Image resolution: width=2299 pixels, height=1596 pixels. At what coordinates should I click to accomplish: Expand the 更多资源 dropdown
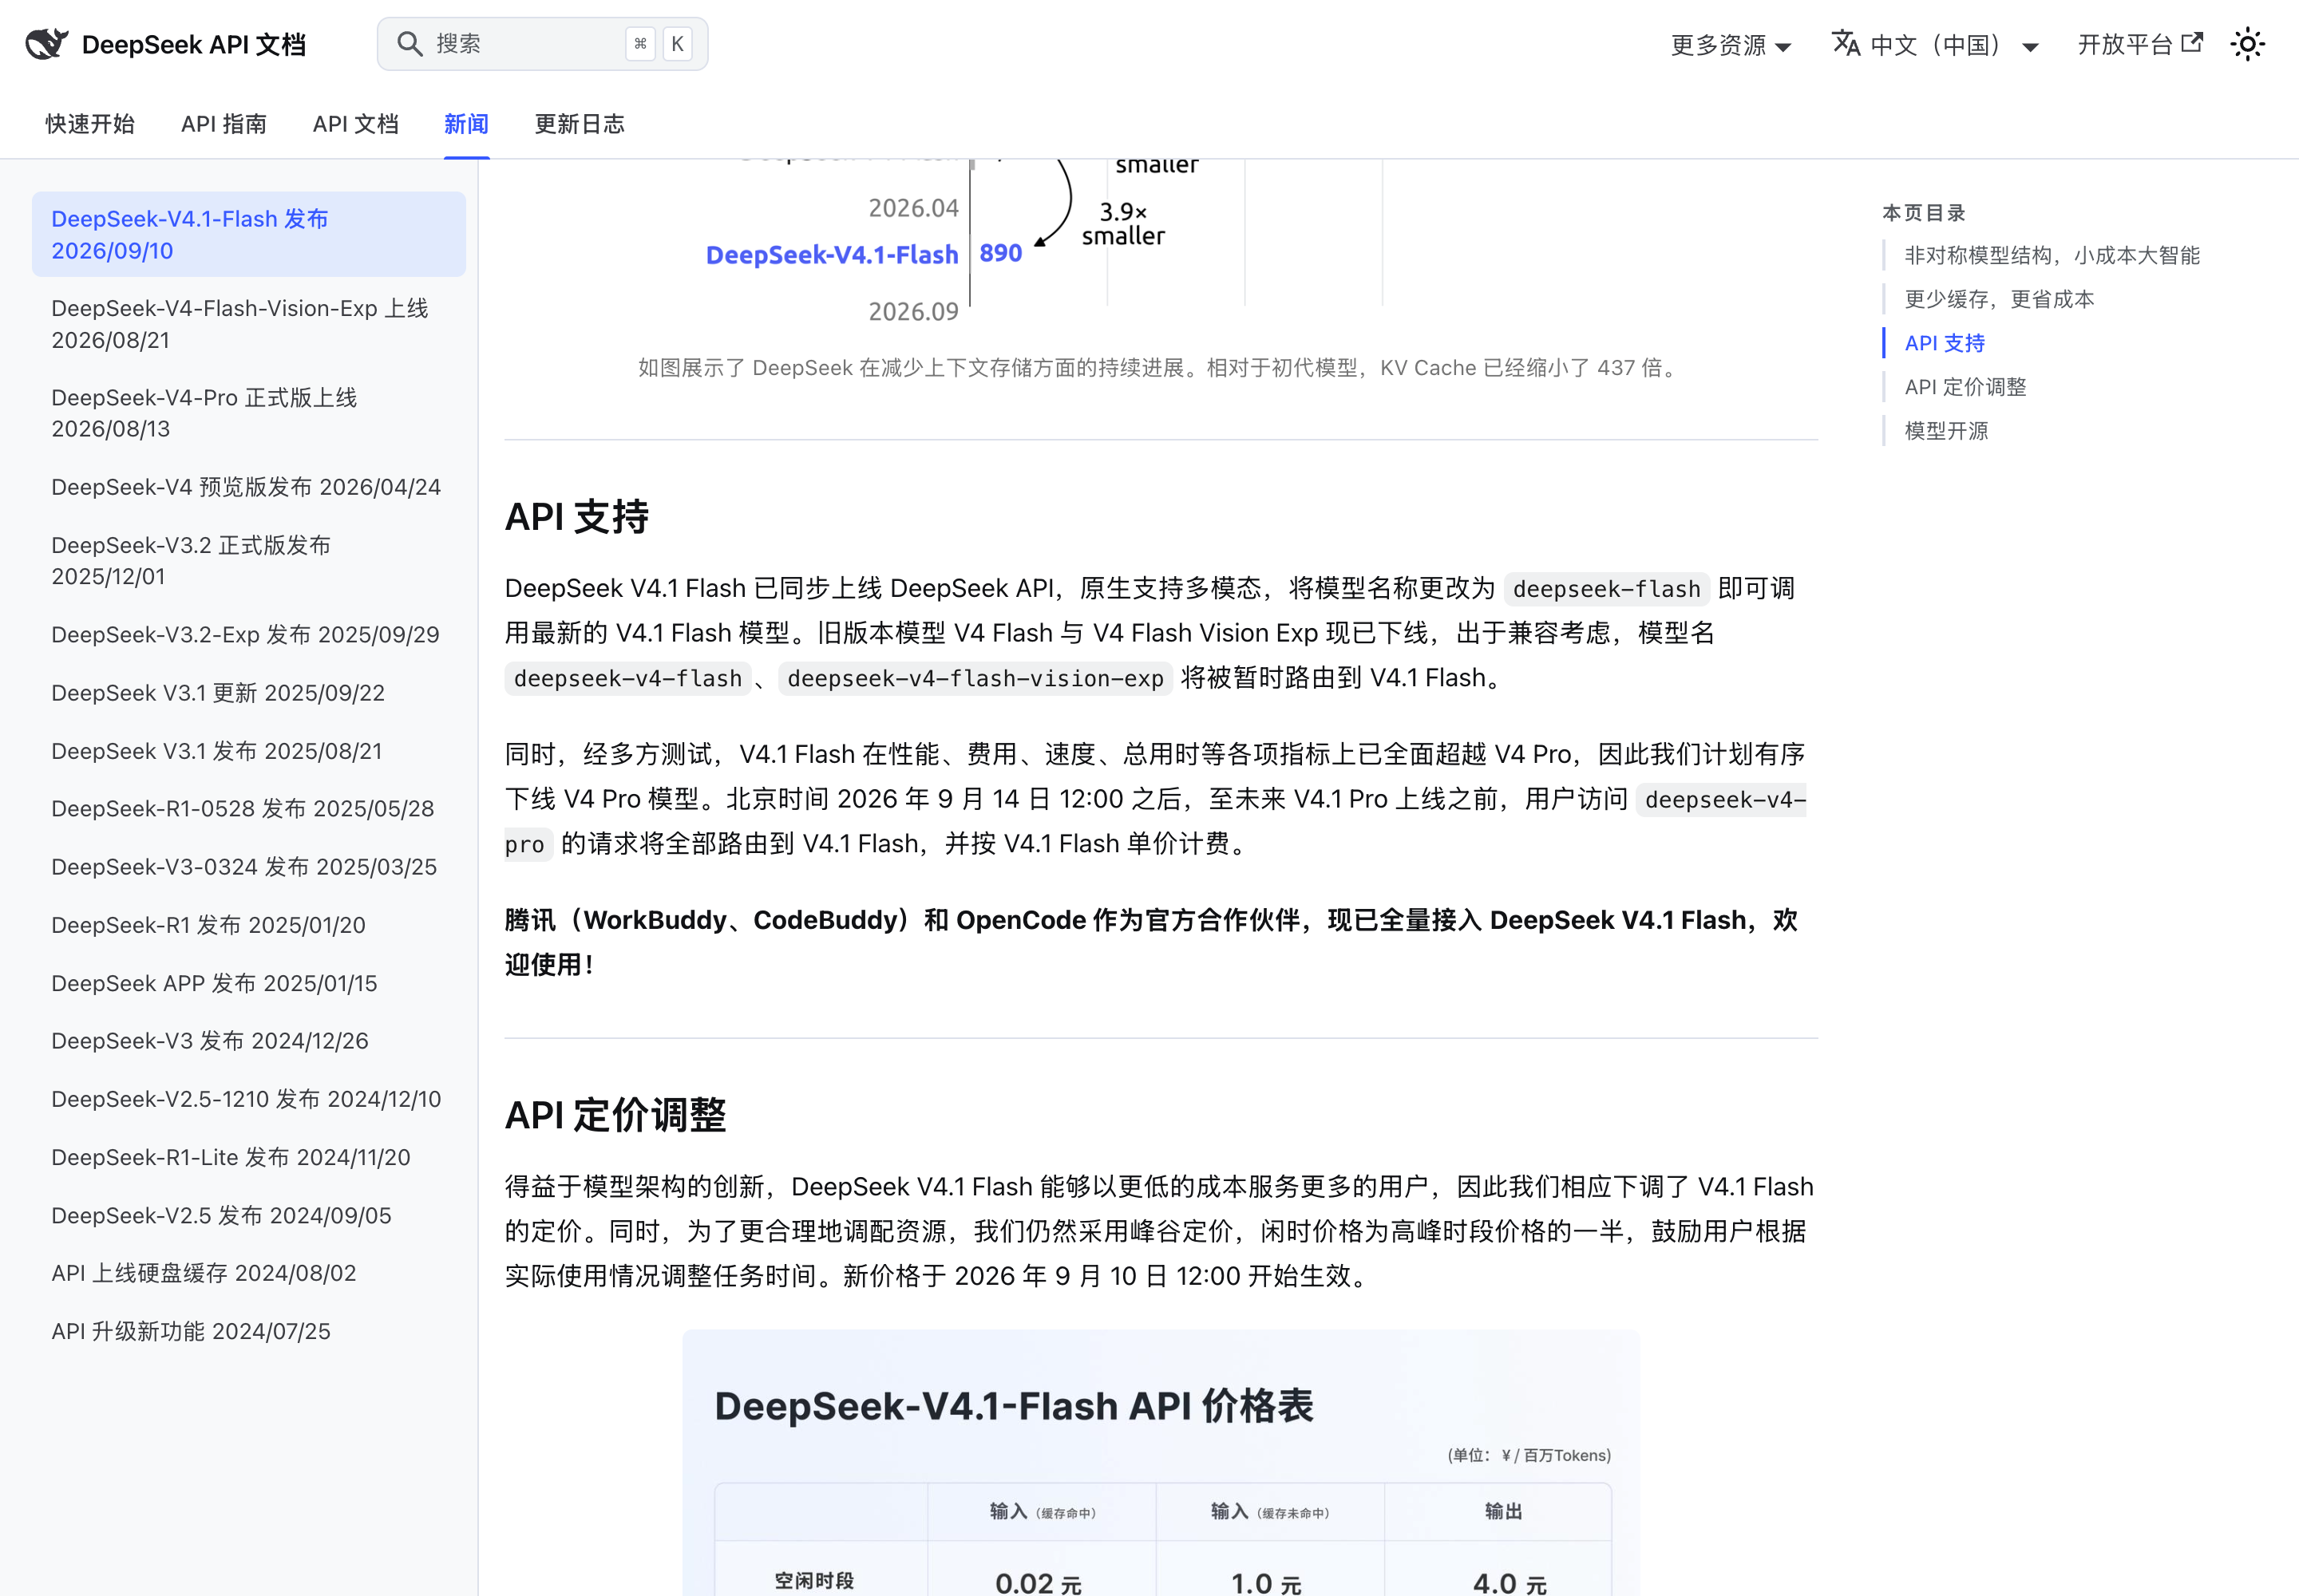(x=1731, y=45)
